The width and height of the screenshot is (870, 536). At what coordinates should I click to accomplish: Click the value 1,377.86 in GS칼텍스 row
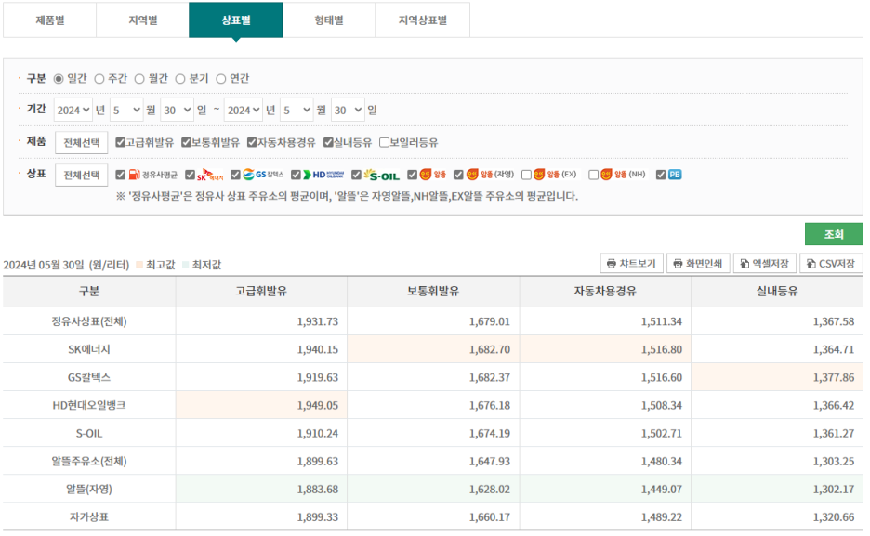tap(834, 377)
